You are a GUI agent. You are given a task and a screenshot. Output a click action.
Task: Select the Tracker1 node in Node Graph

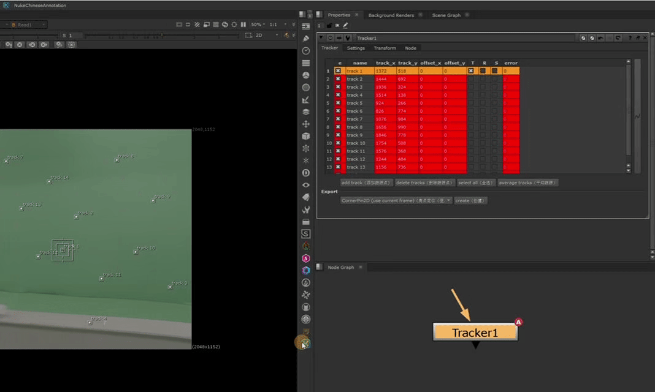point(475,333)
